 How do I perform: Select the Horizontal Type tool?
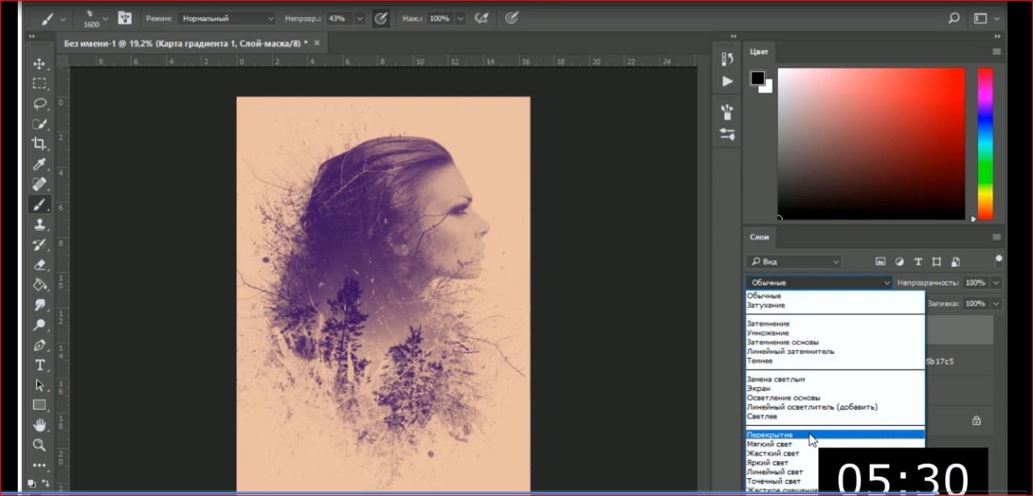39,365
